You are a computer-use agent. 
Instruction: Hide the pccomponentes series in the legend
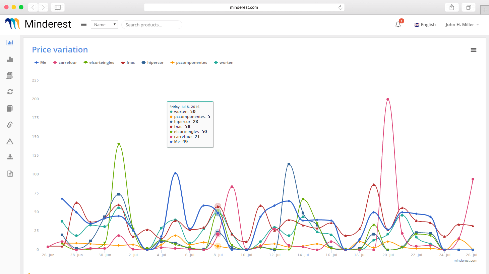coord(189,62)
